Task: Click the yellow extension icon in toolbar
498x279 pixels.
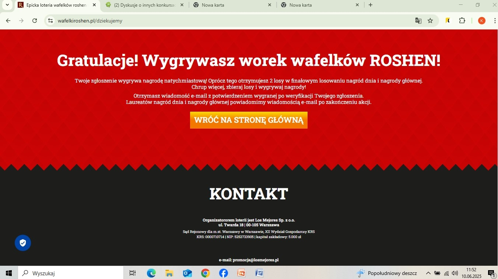Action: coord(448,21)
